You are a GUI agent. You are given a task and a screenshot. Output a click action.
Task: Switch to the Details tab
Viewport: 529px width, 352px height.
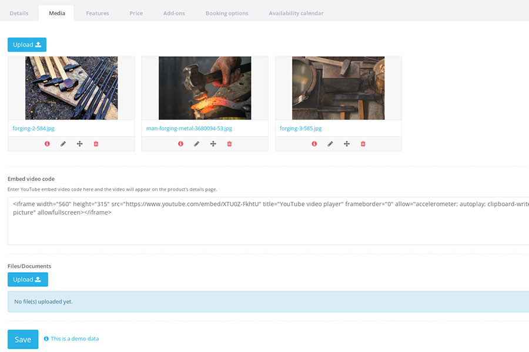[19, 13]
